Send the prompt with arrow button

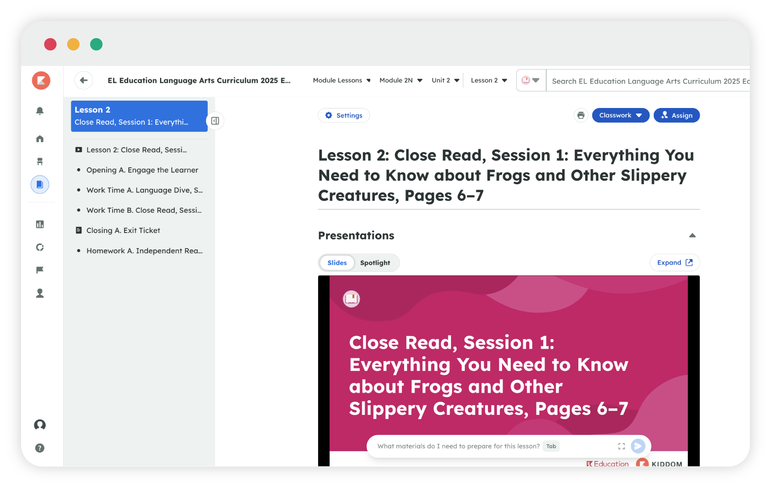pyautogui.click(x=638, y=446)
